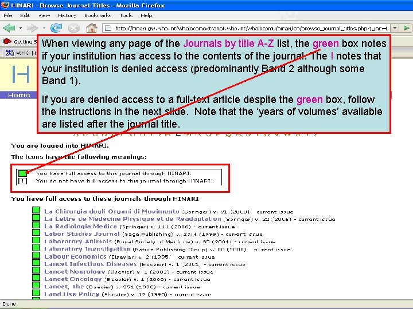Click green access box beside Lancet Oncology

[x=36, y=278]
